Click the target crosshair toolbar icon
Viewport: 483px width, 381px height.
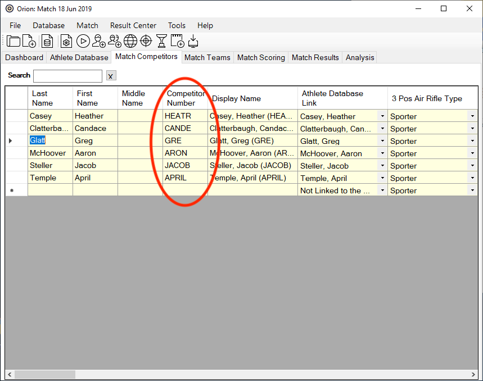coord(146,41)
